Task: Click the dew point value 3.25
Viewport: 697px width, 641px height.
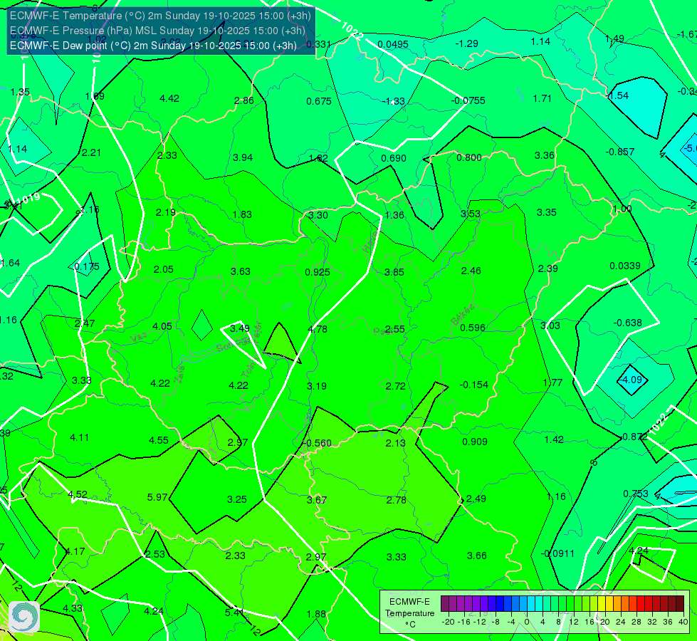Action: pyautogui.click(x=237, y=499)
